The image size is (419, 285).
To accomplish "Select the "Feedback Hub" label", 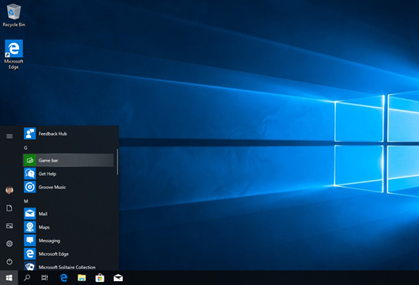I will point(52,134).
